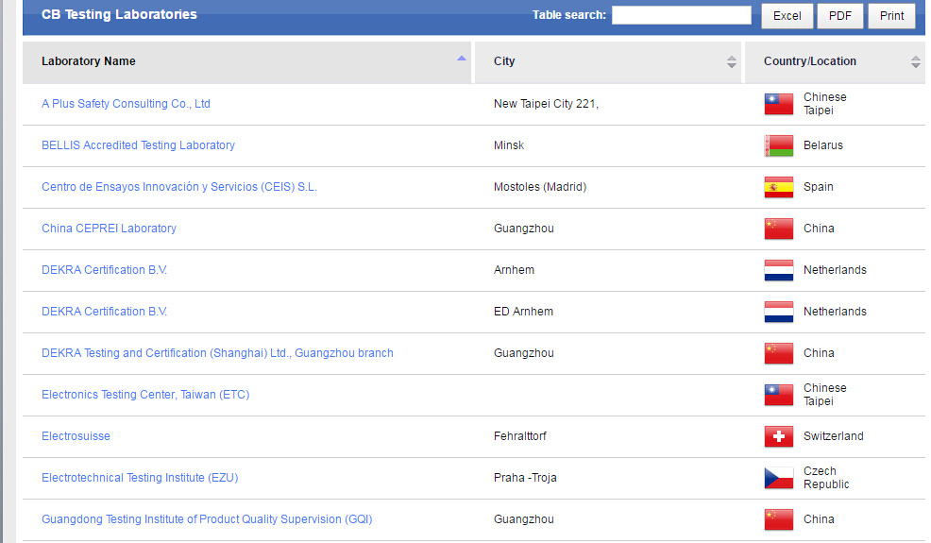Focus the Table search field
Screen dimensions: 931x543
coord(681,15)
